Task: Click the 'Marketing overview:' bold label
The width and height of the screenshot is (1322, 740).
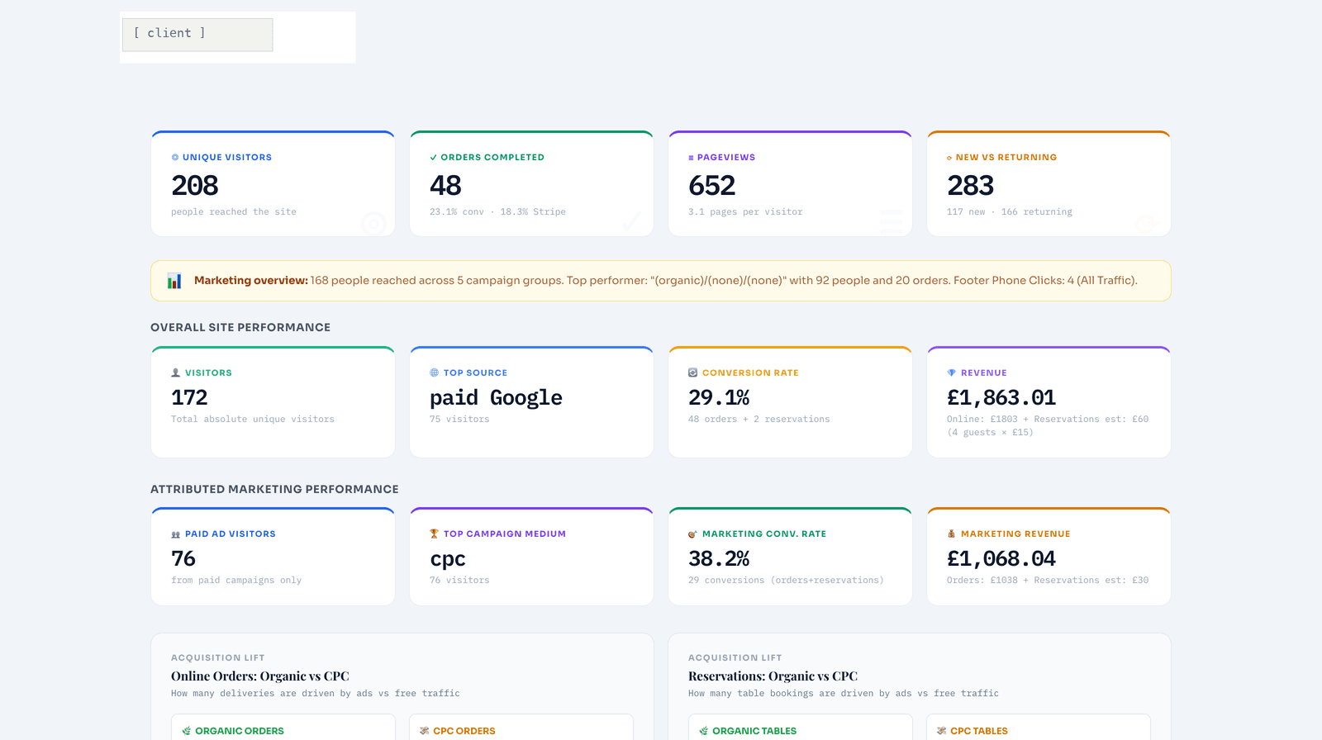Action: pyautogui.click(x=251, y=281)
